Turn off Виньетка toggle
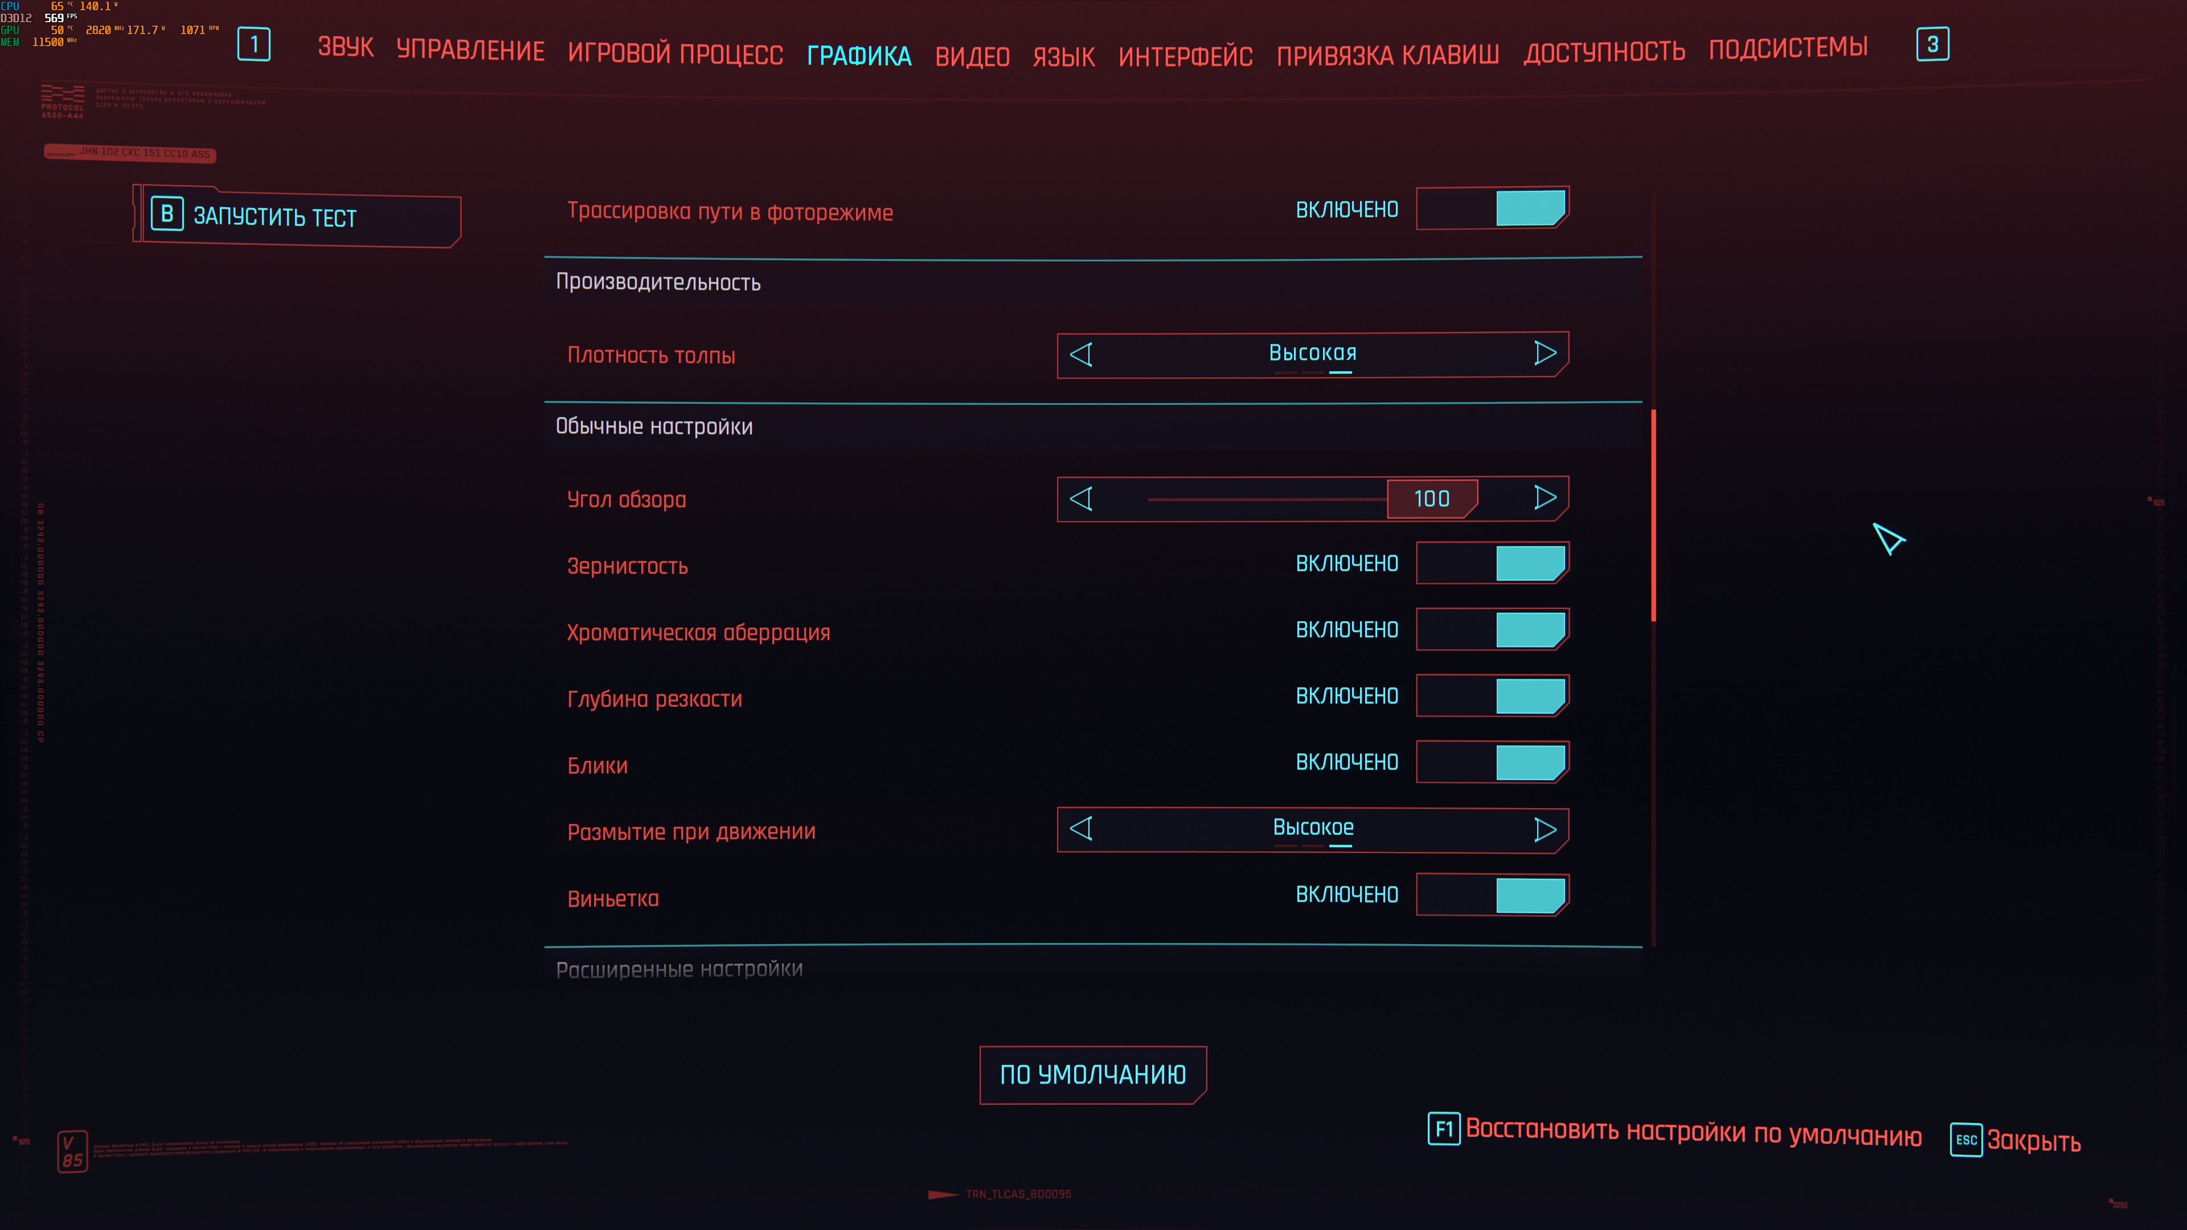Image resolution: width=2187 pixels, height=1230 pixels. [1492, 895]
